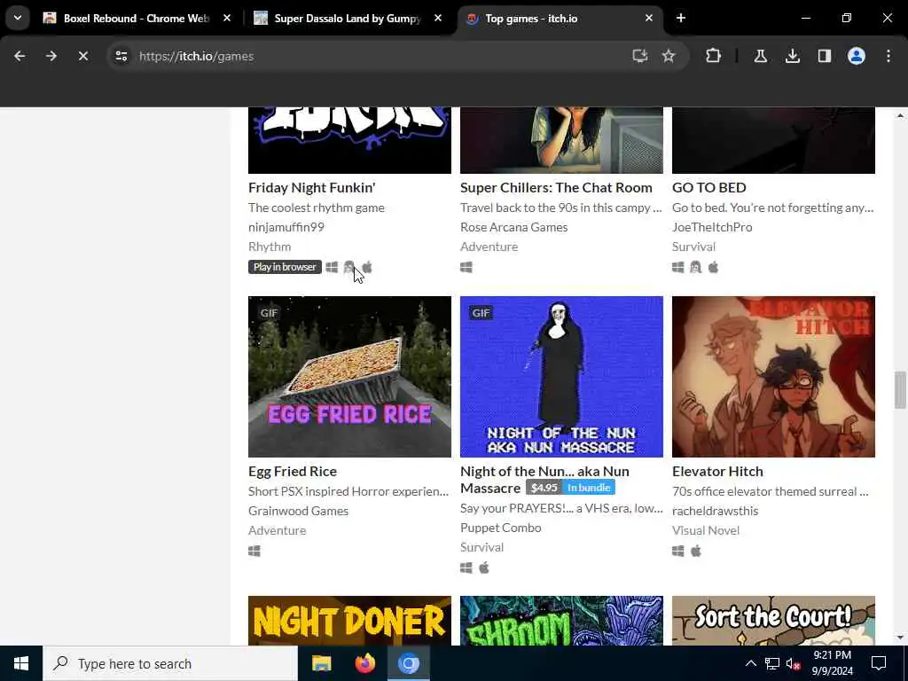
Task: Click the $4.95 price tag
Action: point(544,488)
